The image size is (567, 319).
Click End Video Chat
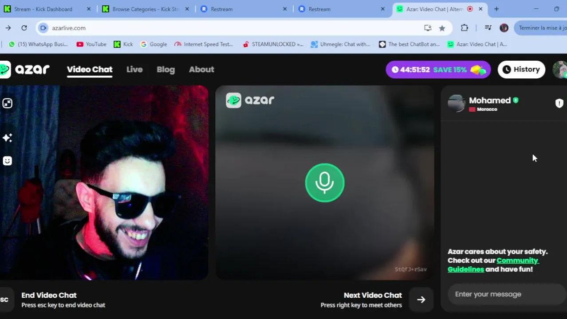pos(49,295)
